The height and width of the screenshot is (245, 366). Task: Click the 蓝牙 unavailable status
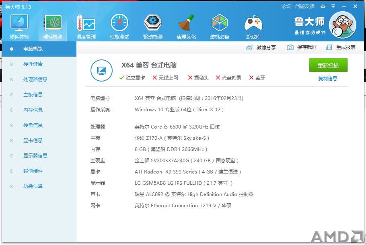point(257,78)
